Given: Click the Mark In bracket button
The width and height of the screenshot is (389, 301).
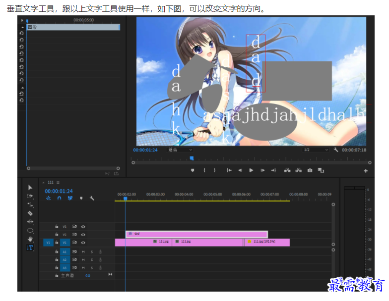Looking at the screenshot, I should click(x=204, y=170).
